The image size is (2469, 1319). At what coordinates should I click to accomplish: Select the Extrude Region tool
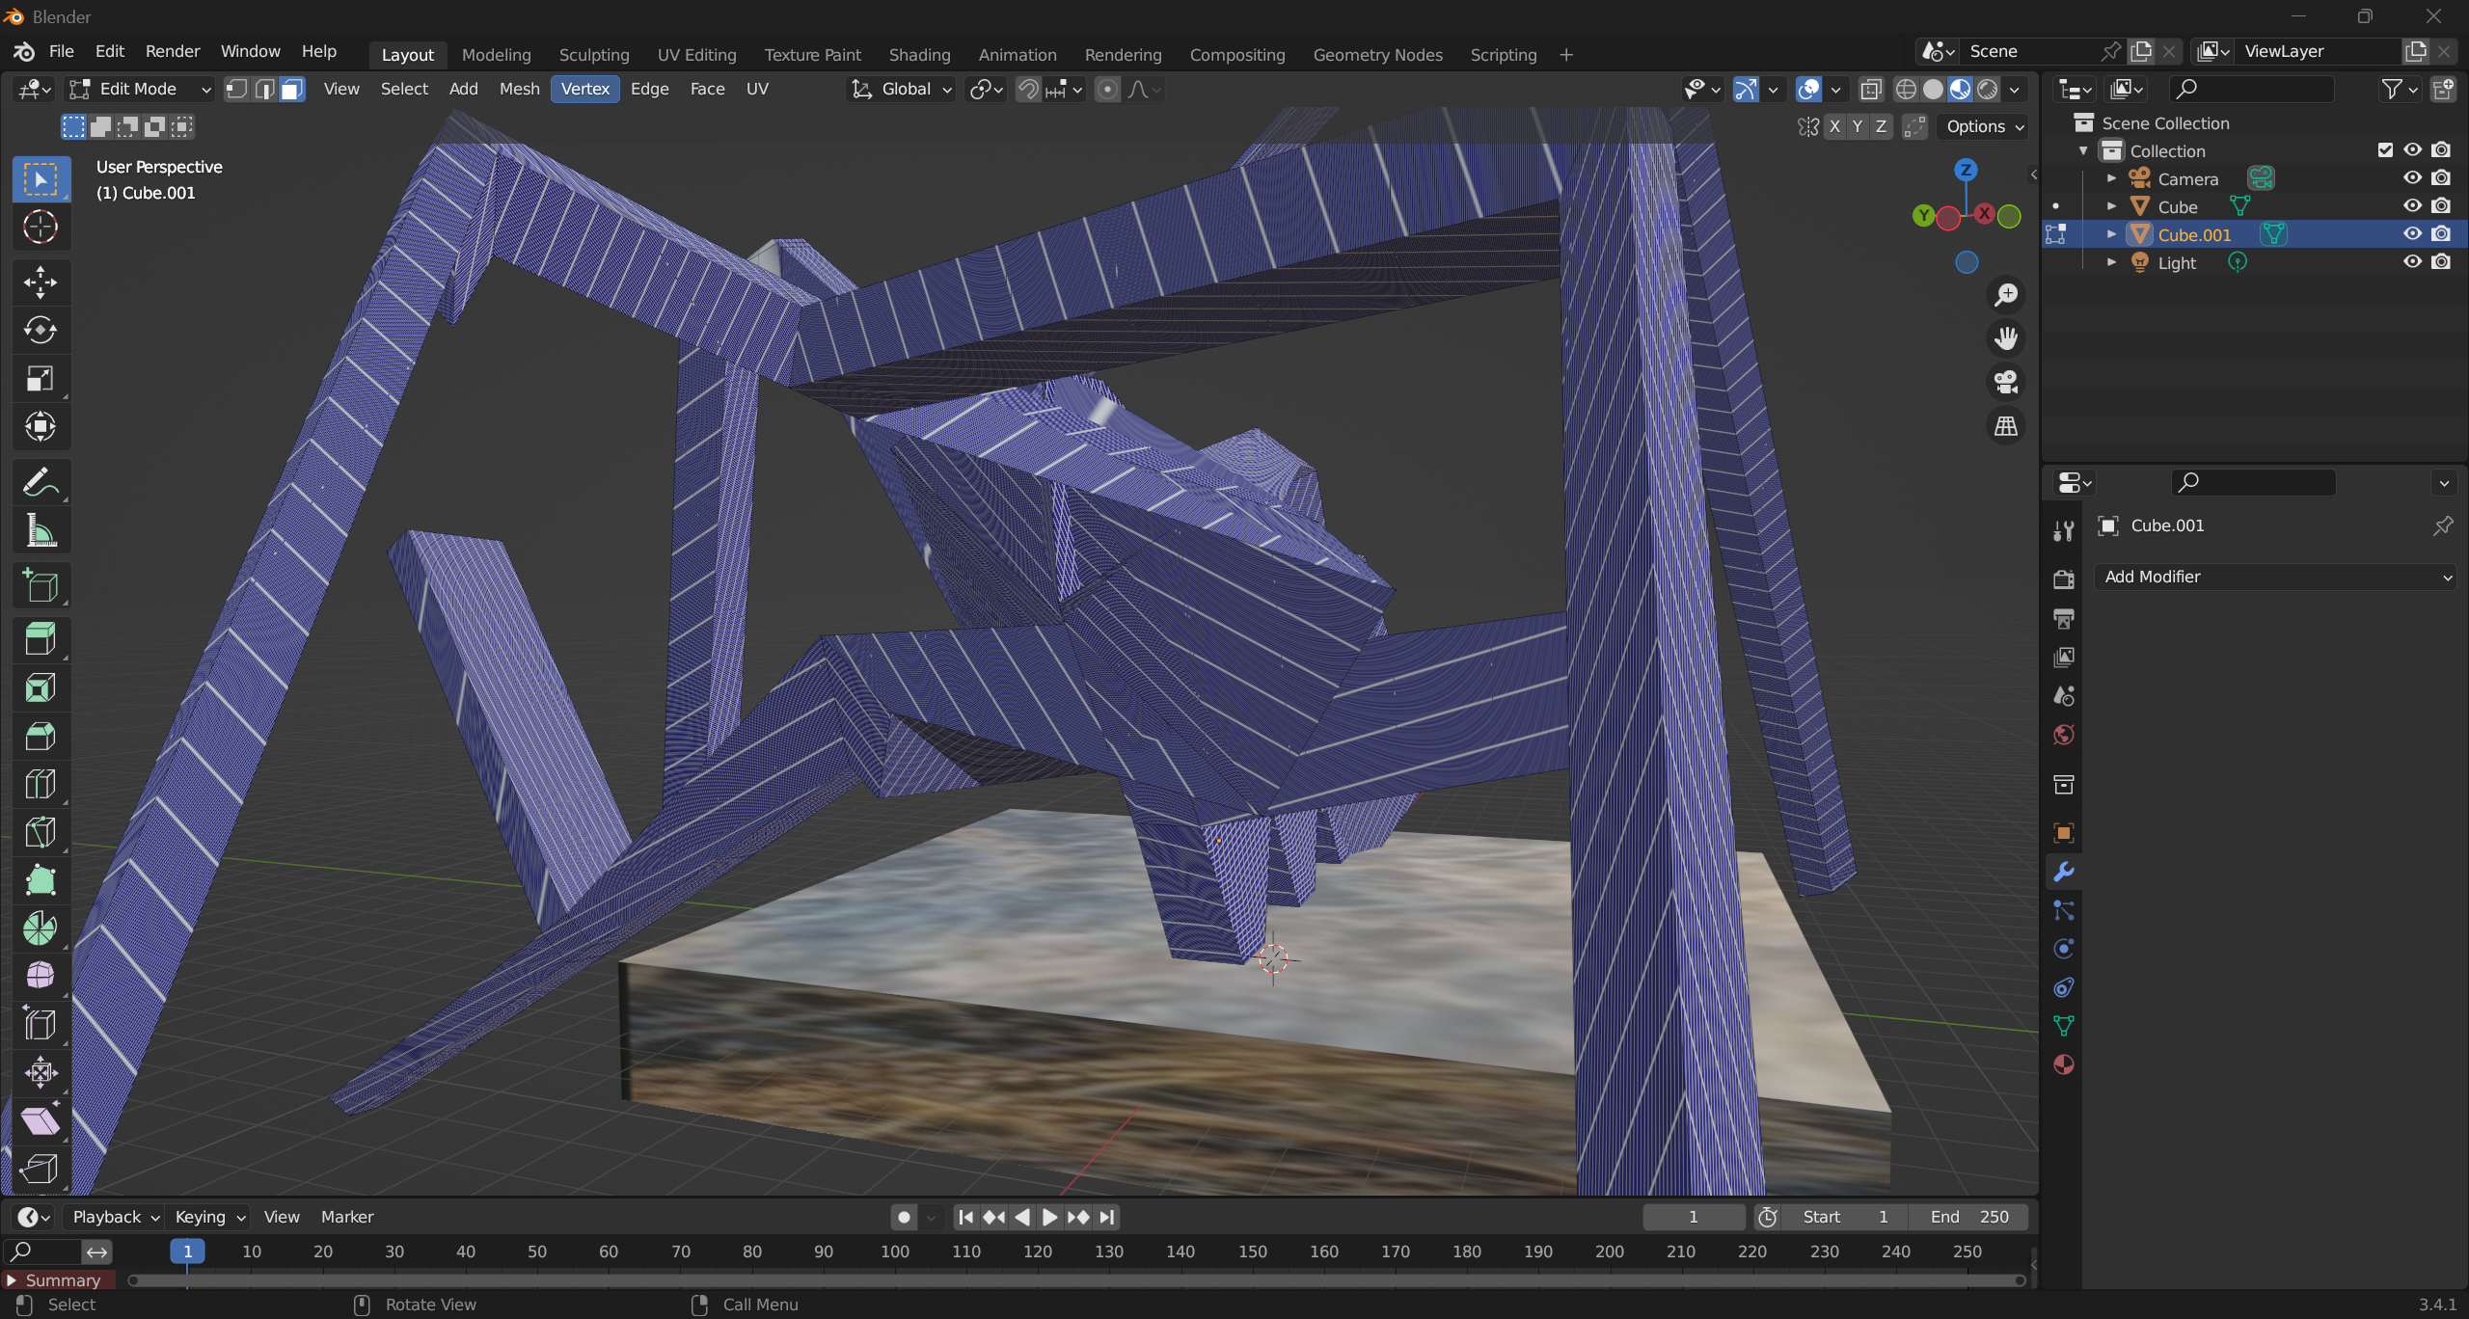(40, 639)
